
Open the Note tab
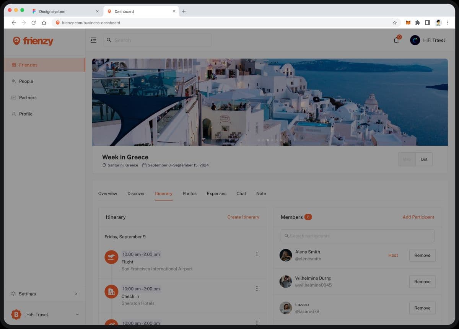click(x=261, y=194)
